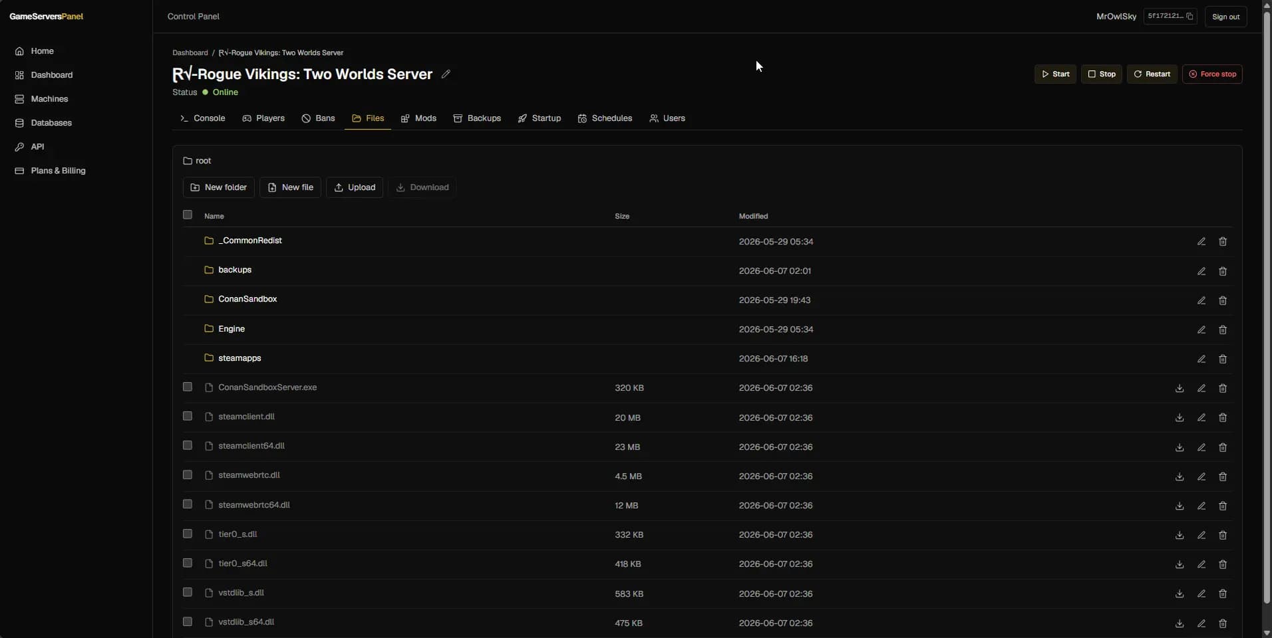Force stop the server
The image size is (1272, 638).
(1212, 74)
